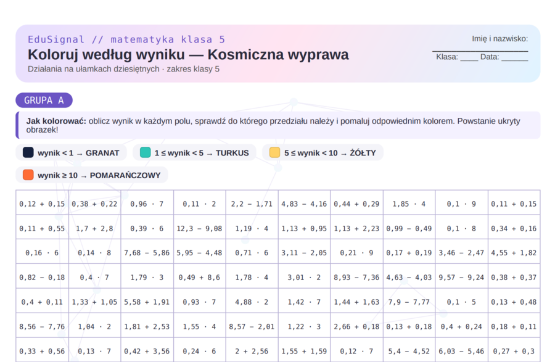555x362 pixels.
Task: Click the cell '0,11 + 0,15'
Action: tap(514, 202)
